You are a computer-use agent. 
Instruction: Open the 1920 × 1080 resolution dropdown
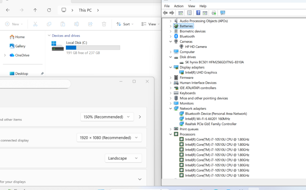(x=109, y=138)
